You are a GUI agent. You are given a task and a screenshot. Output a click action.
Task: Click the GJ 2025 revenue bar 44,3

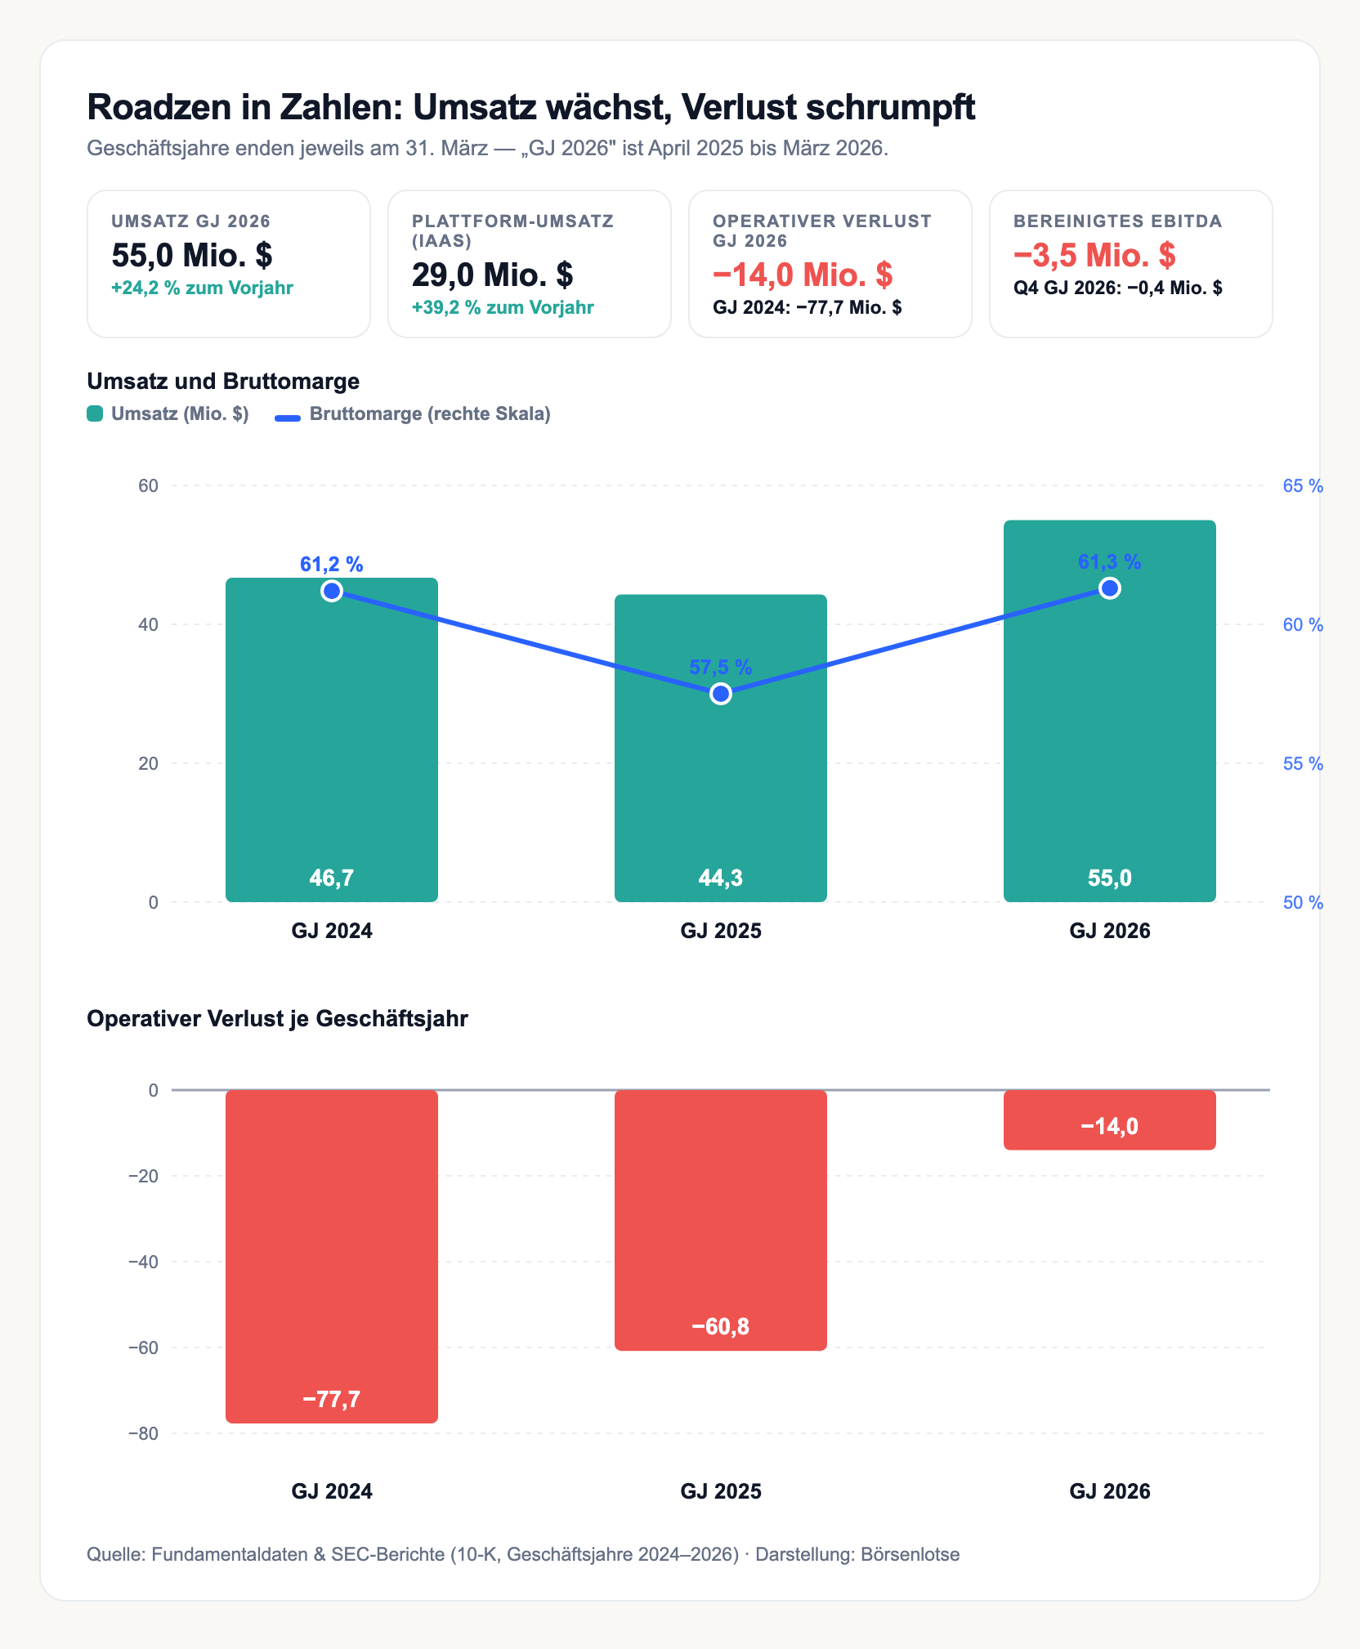(x=720, y=749)
